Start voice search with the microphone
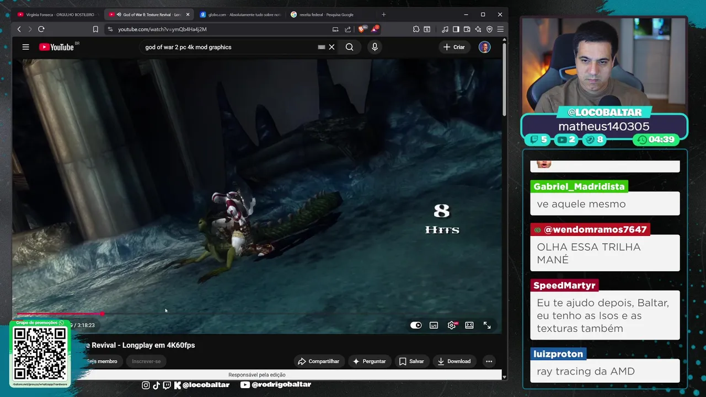Image resolution: width=706 pixels, height=397 pixels. 375,47
